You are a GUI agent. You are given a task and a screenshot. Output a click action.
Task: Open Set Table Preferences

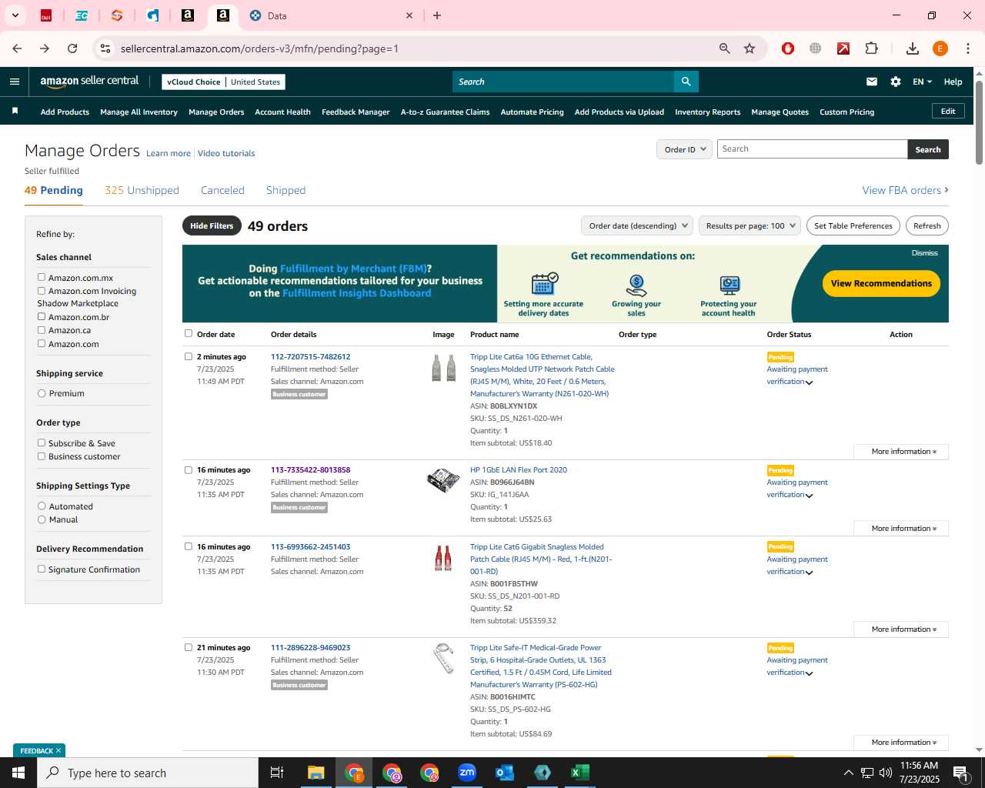pos(853,225)
